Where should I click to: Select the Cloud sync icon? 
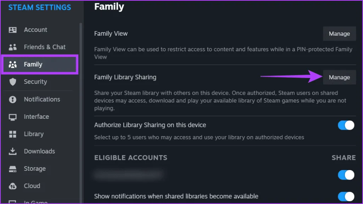point(13,186)
